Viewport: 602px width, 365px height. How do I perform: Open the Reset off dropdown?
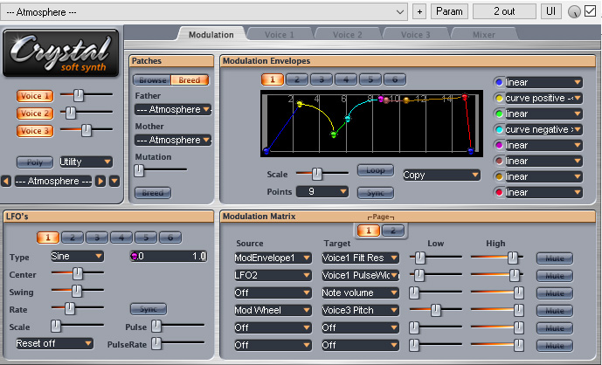click(x=54, y=343)
